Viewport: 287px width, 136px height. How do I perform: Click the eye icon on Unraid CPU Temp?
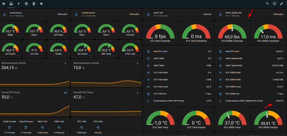click(x=65, y=93)
